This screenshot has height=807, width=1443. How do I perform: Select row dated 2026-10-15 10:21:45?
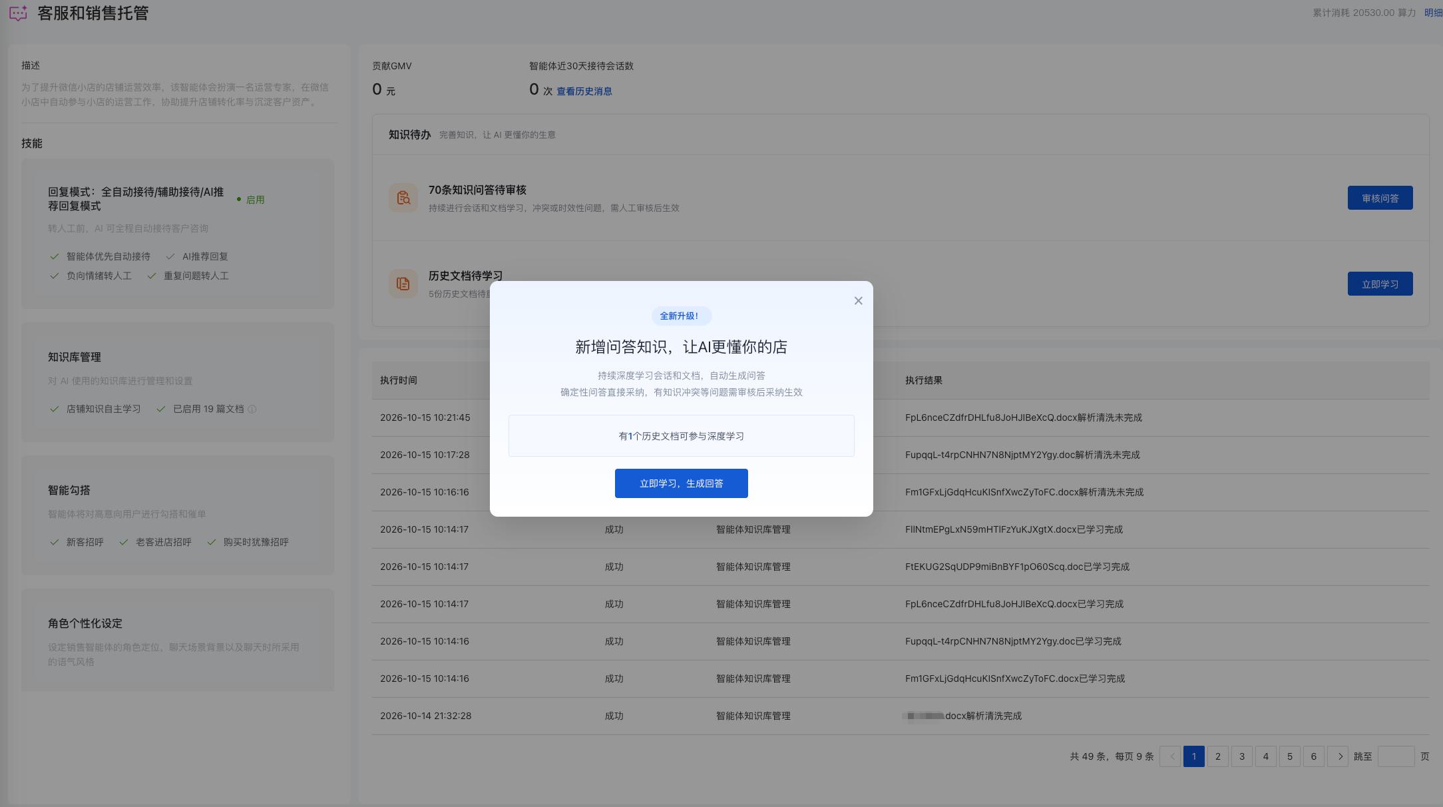click(901, 417)
